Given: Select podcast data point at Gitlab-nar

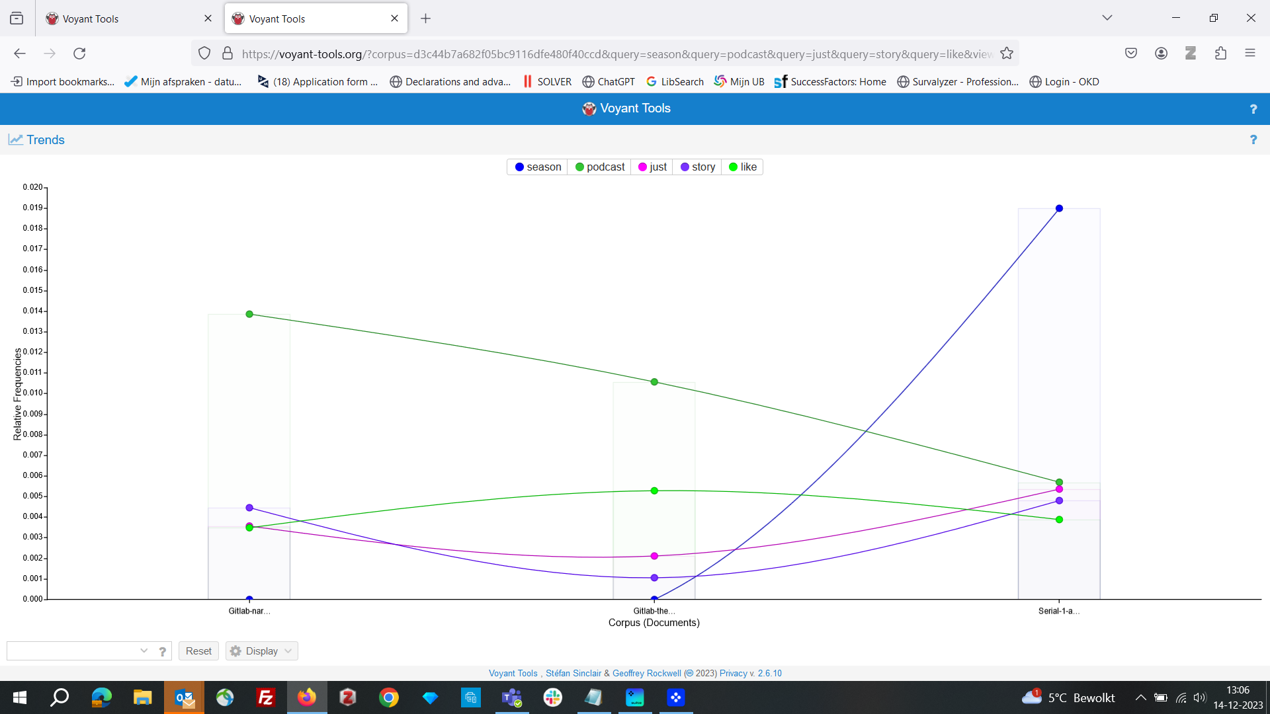Looking at the screenshot, I should click(x=249, y=314).
